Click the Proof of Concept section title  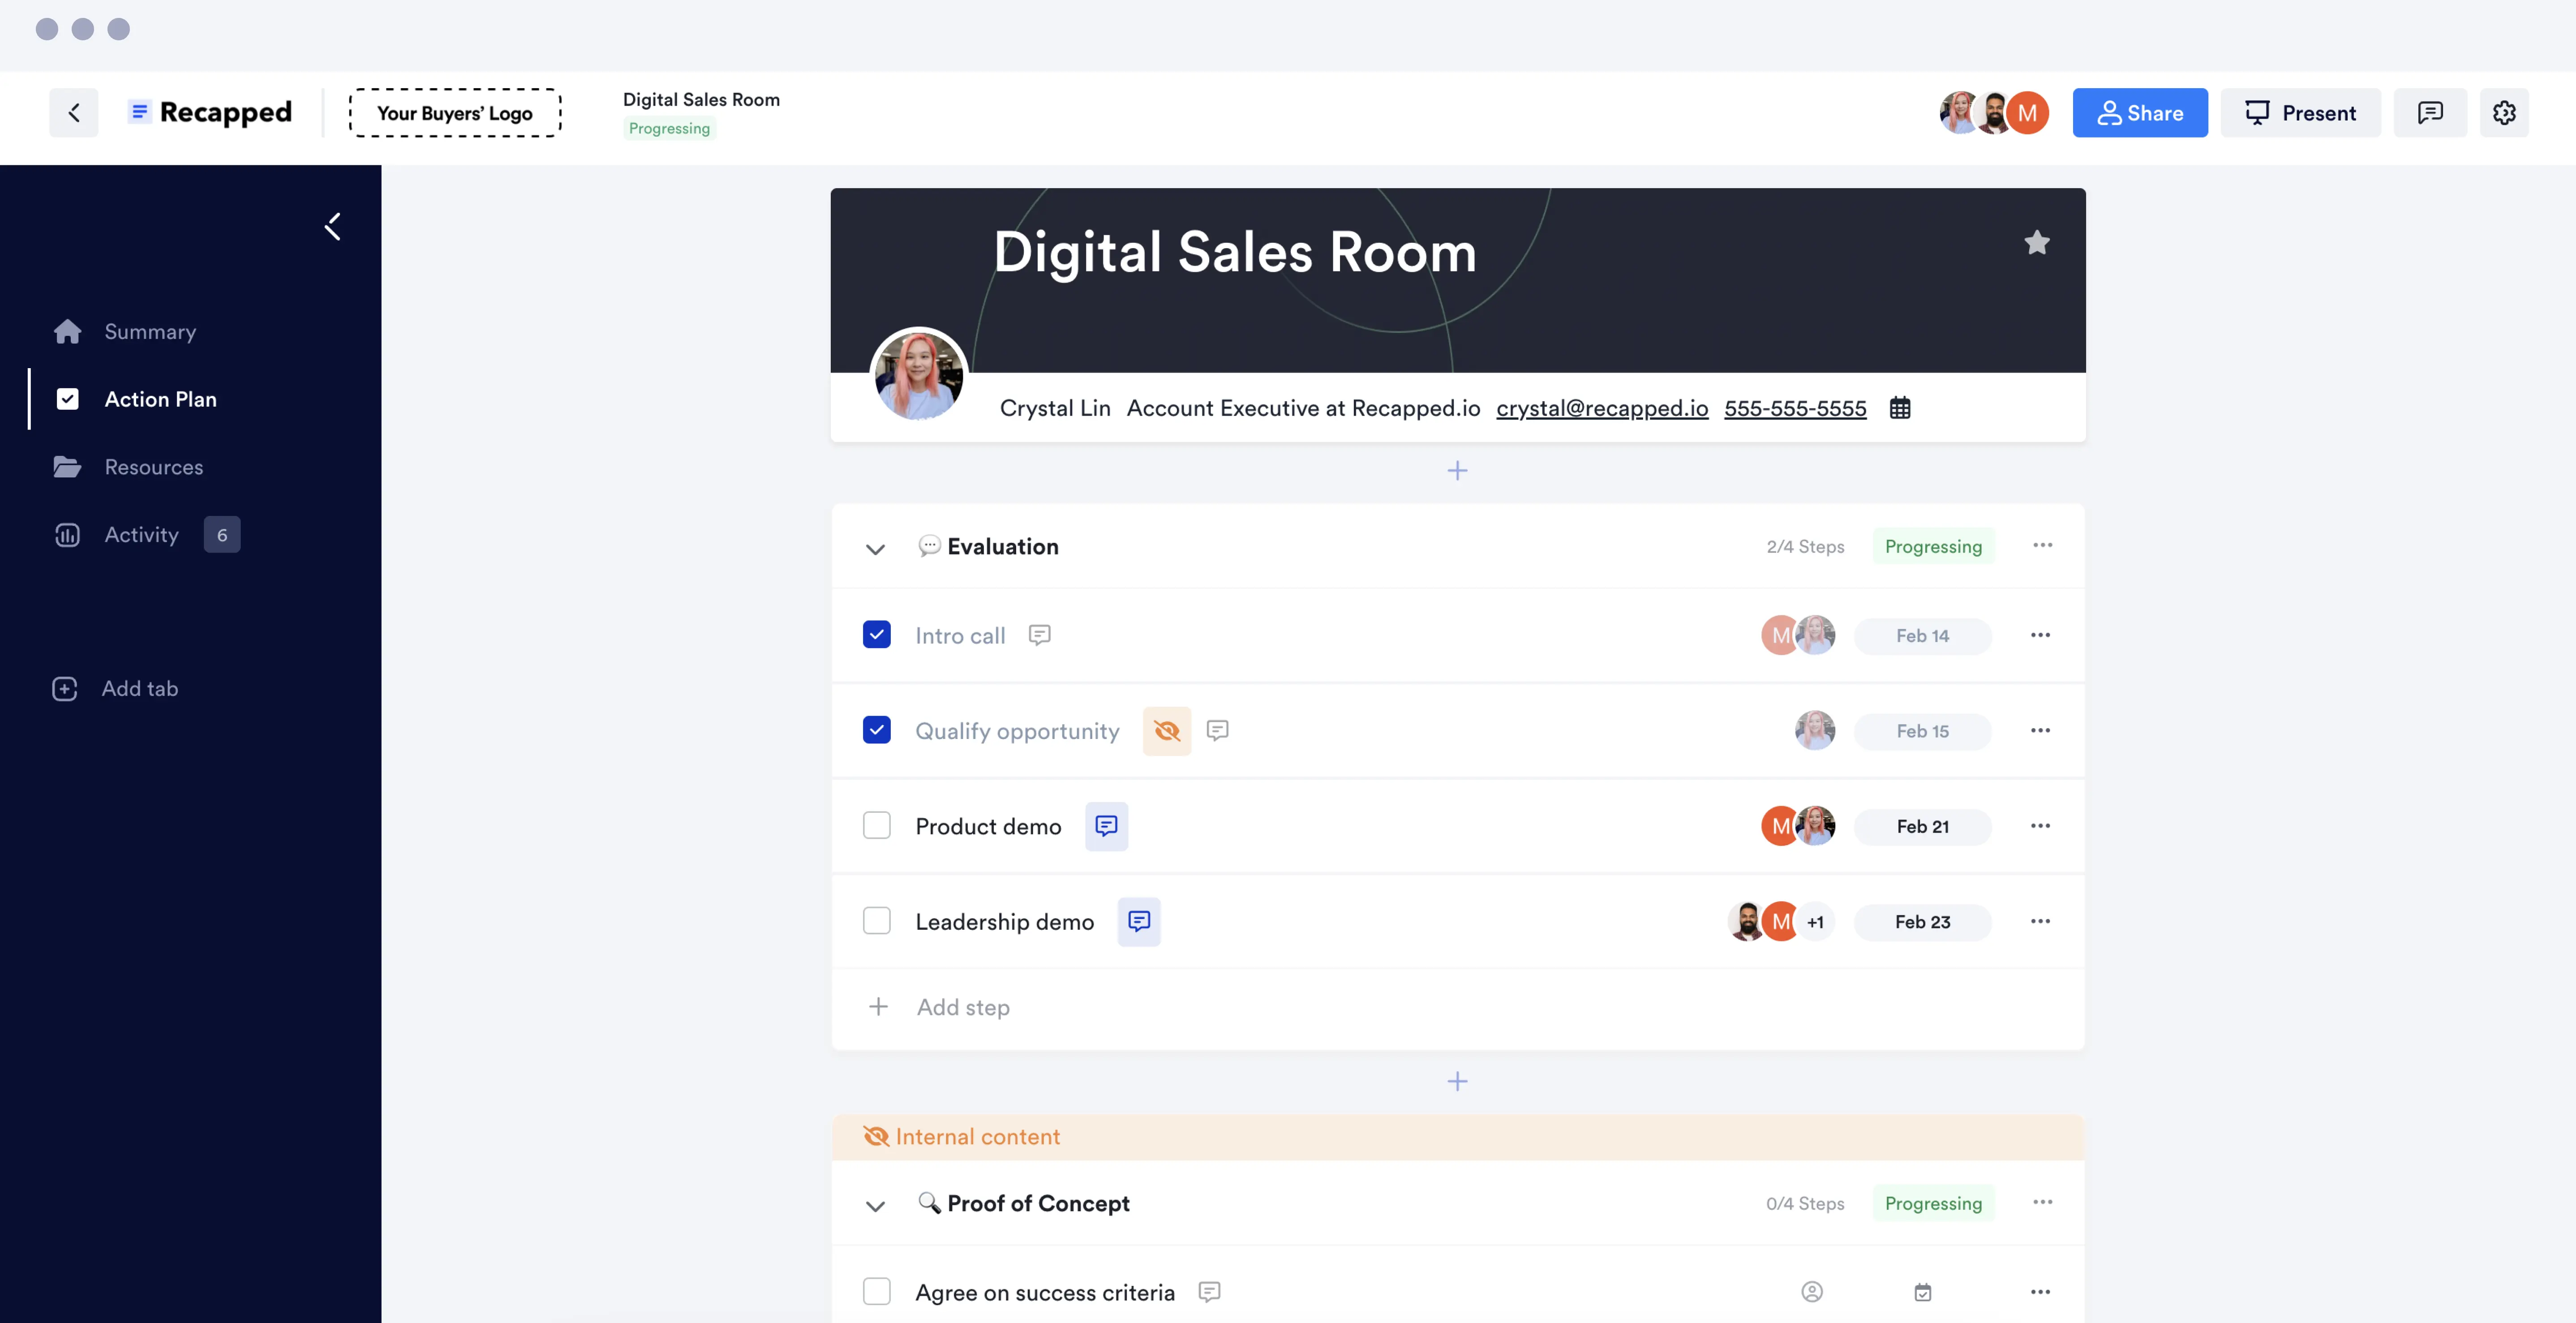point(1038,1203)
